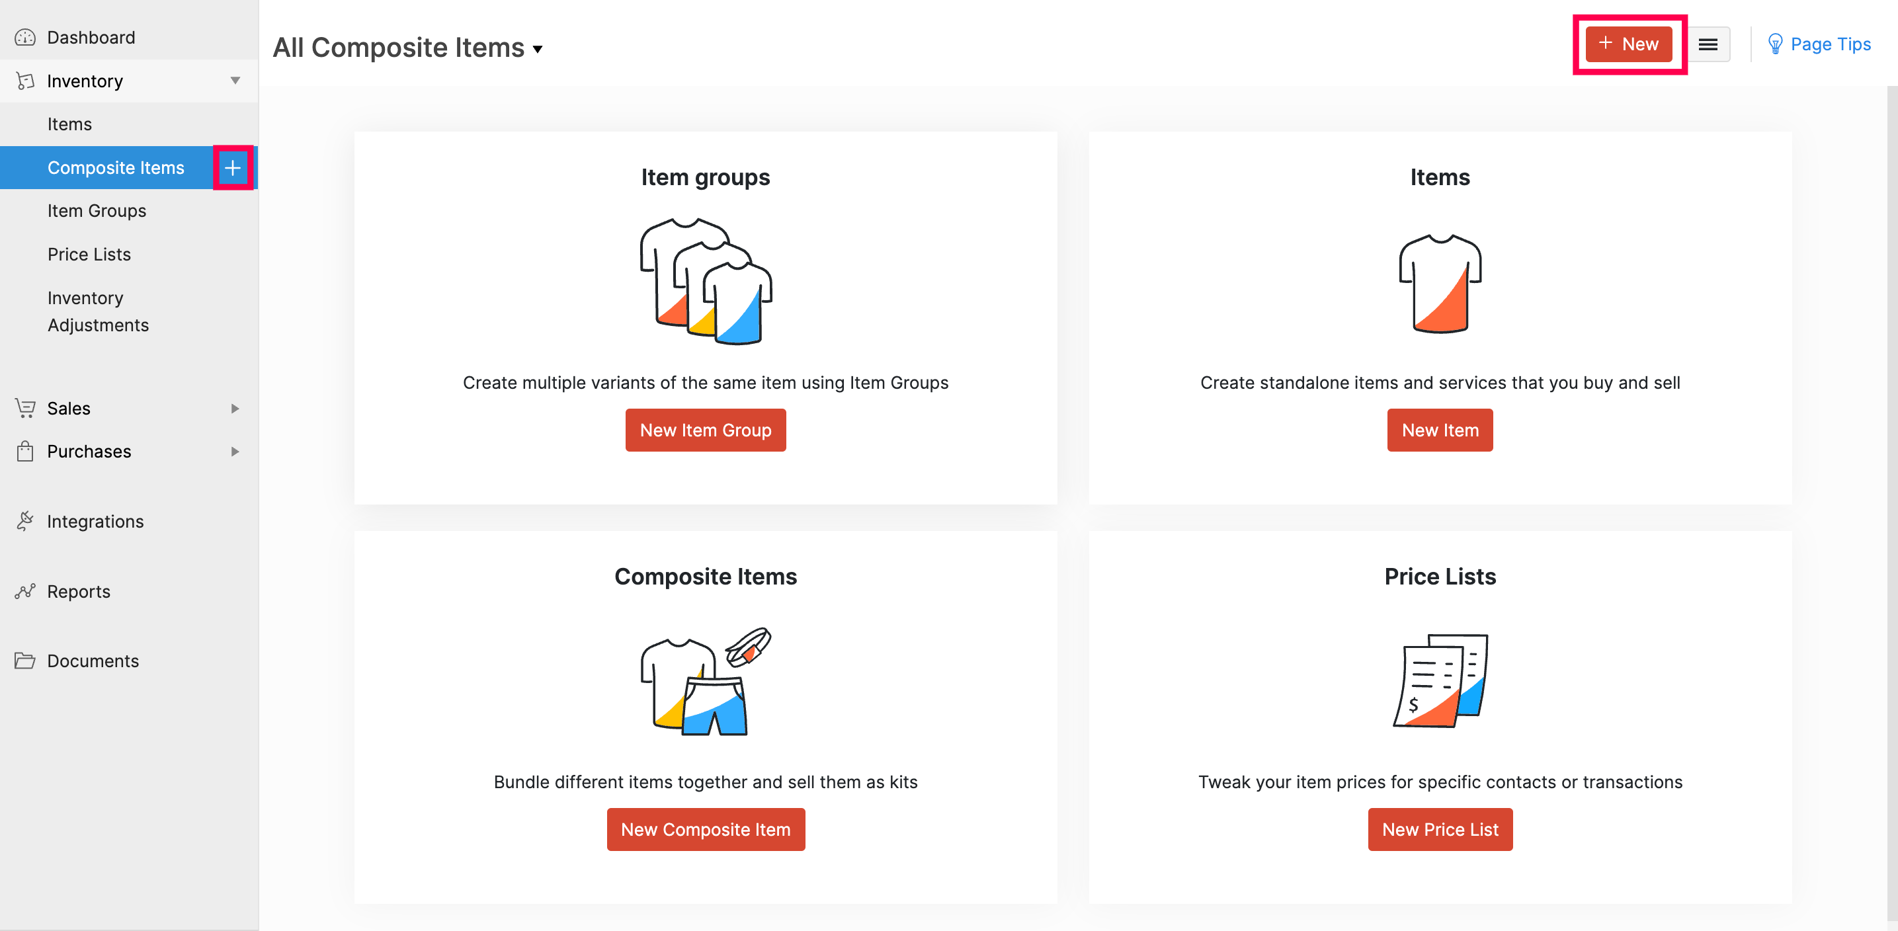Click the Composite Items kit illustration
Image resolution: width=1898 pixels, height=931 pixels.
coord(705,680)
